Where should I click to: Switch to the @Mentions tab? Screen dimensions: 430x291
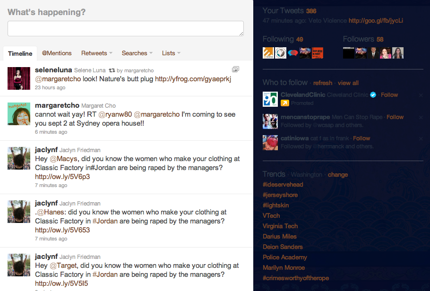[57, 53]
